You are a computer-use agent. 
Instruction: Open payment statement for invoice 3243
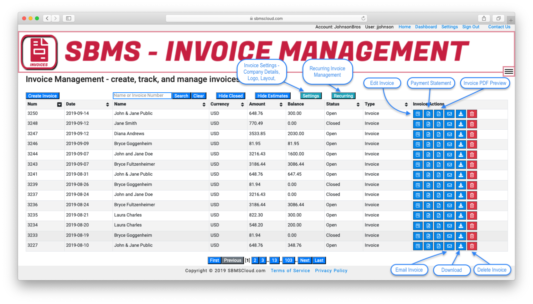pyautogui.click(x=428, y=165)
